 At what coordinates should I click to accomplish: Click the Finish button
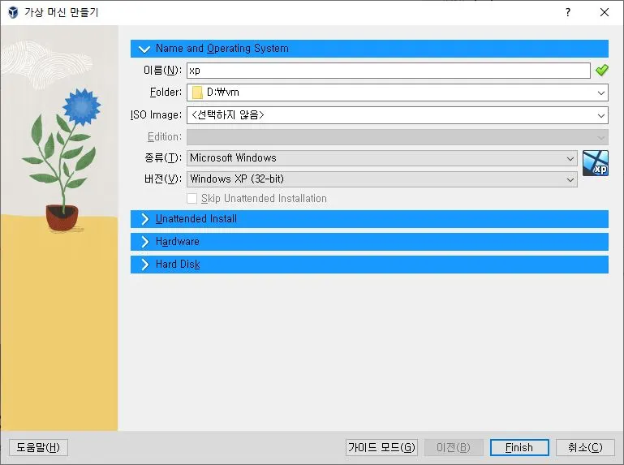coord(519,447)
